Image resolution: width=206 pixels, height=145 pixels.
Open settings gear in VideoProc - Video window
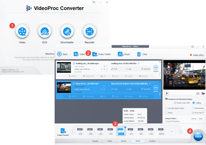(x=193, y=47)
